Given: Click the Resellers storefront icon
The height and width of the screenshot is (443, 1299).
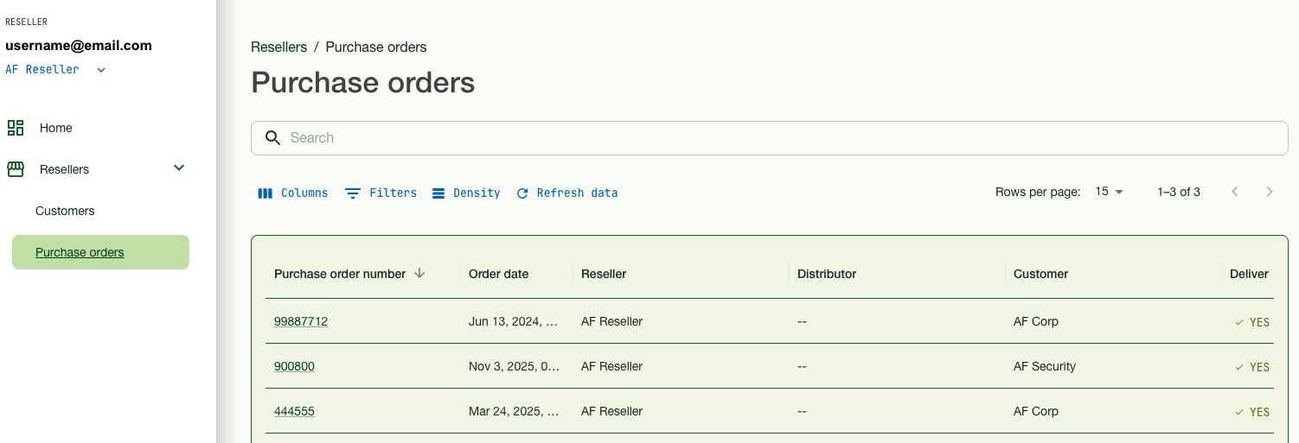Looking at the screenshot, I should click(16, 169).
